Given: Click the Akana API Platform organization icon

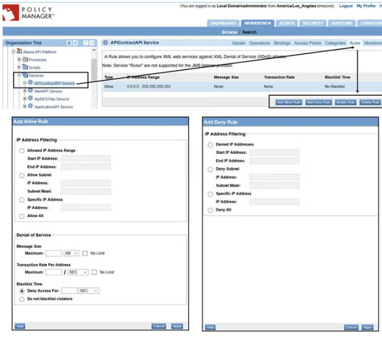Looking at the screenshot, I should (x=19, y=51).
